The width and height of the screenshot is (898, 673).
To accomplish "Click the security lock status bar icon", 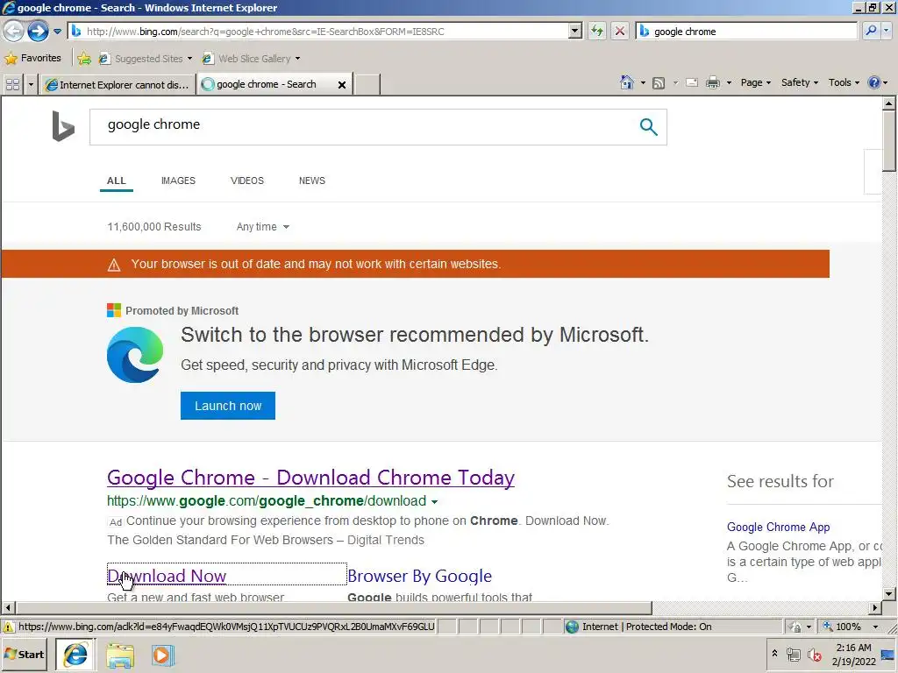I will click(795, 627).
